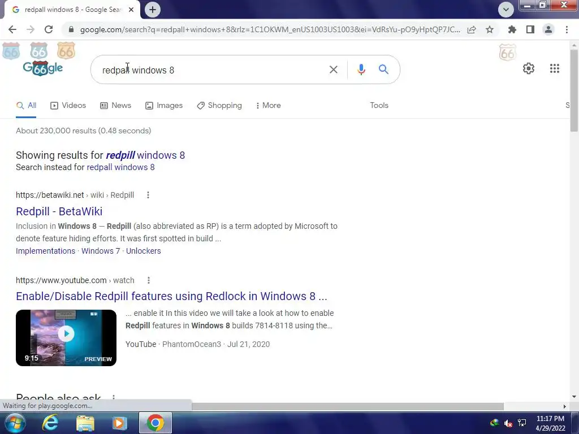Launch Internet Explorer from the taskbar

(x=50, y=423)
